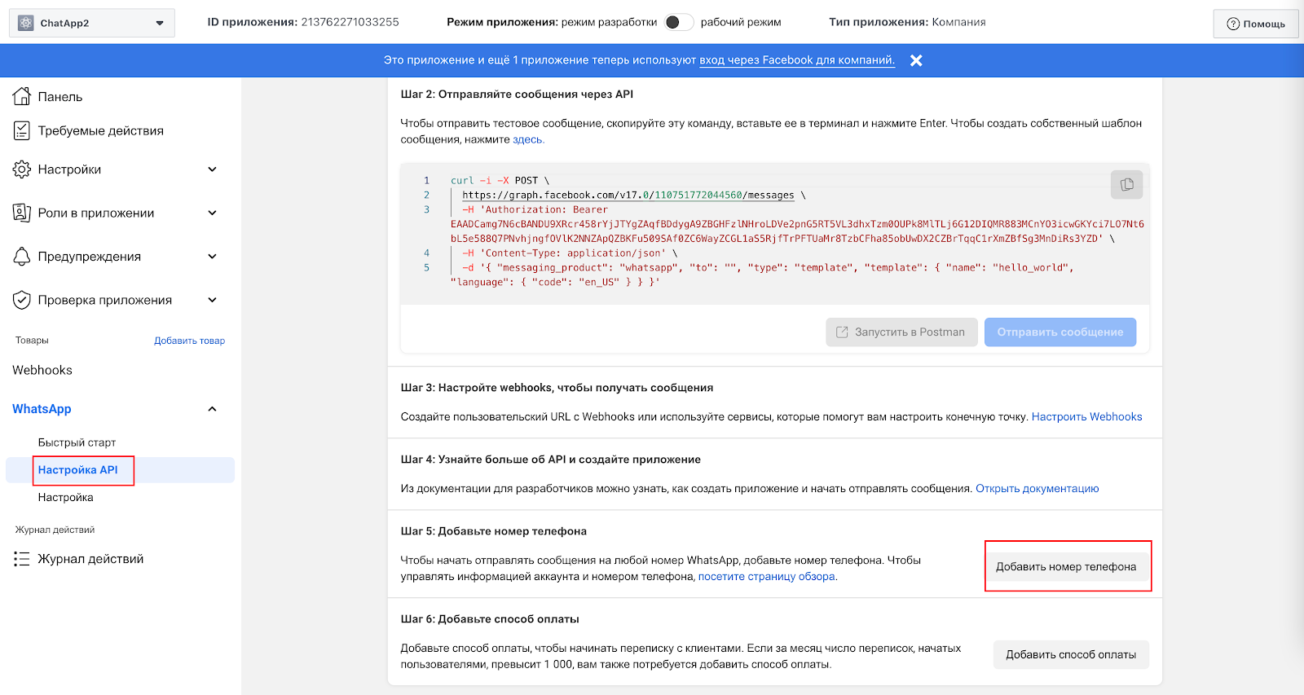Open Webhooks in the sidebar
Image resolution: width=1304 pixels, height=695 pixels.
tap(42, 370)
